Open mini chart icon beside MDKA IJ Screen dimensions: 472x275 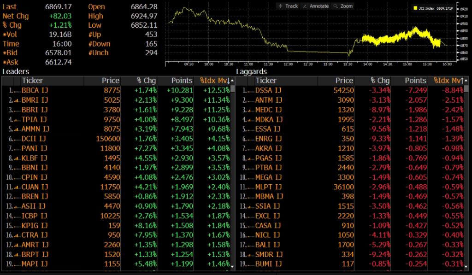[251, 120]
